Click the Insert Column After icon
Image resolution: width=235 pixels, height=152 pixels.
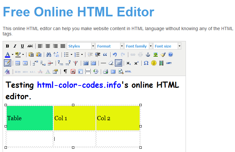pyautogui.click(x=68, y=63)
